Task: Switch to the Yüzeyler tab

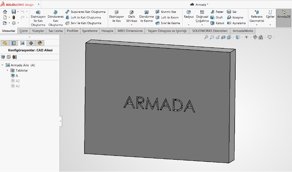Action: (x=38, y=31)
